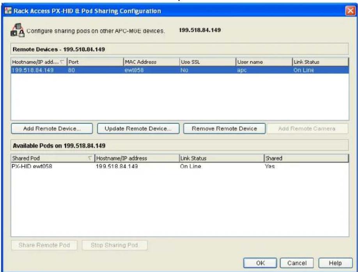Click Shared value Yes in pod row
The image size is (358, 272).
269,166
